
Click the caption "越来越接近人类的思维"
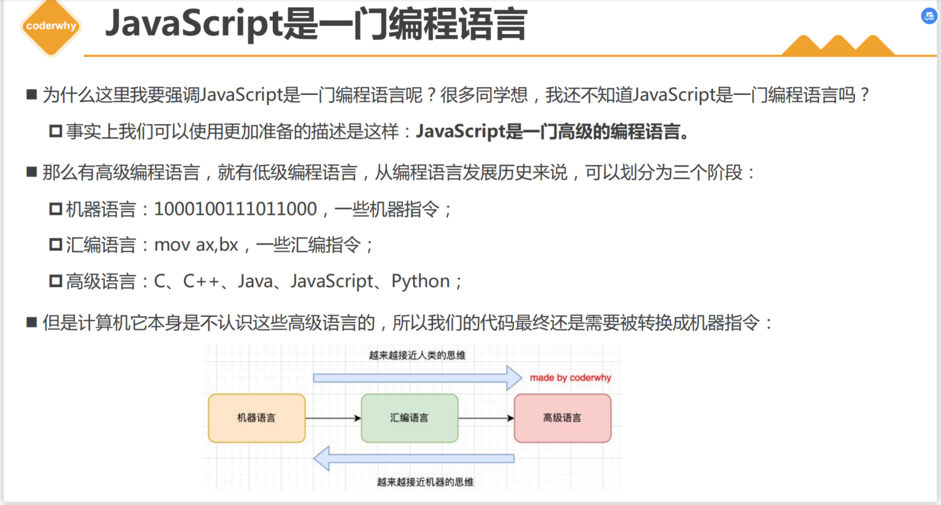coord(417,355)
